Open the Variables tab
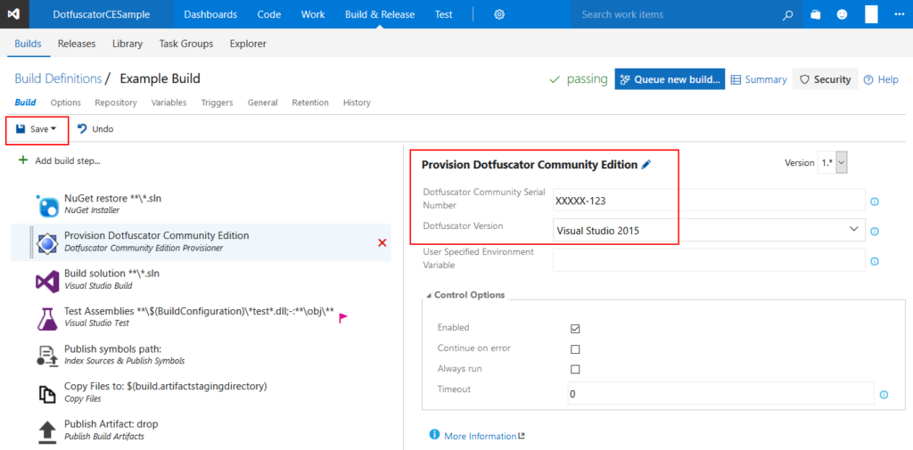Viewport: 913px width, 450px height. click(169, 102)
